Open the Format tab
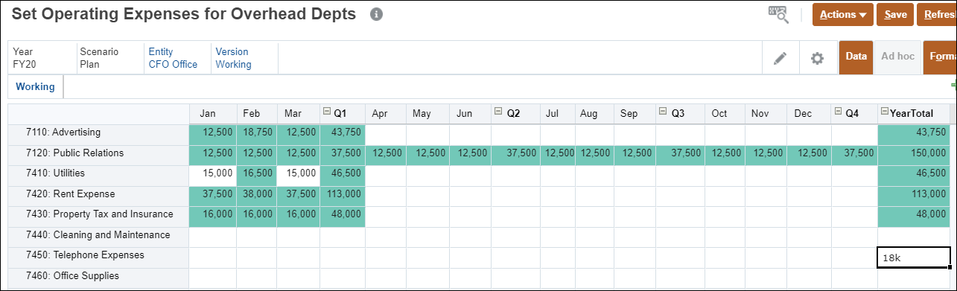The width and height of the screenshot is (957, 291). (940, 57)
